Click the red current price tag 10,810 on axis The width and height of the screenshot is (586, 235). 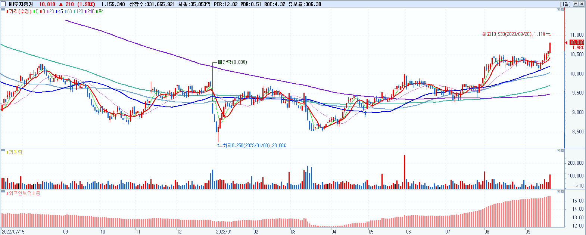[577, 43]
